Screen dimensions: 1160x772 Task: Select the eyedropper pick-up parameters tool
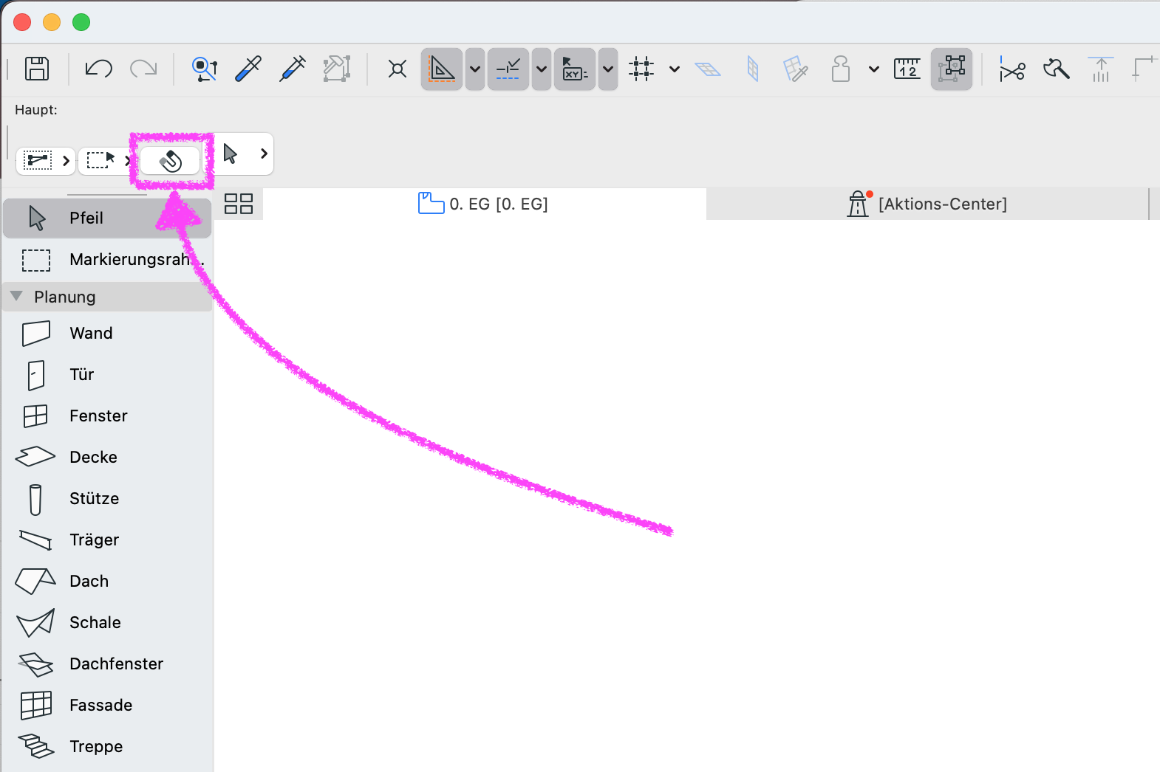tap(248, 69)
